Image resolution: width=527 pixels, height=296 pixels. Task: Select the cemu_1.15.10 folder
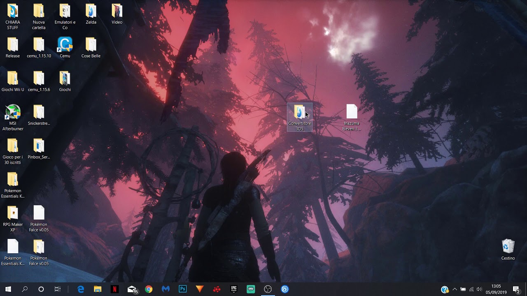[39, 48]
